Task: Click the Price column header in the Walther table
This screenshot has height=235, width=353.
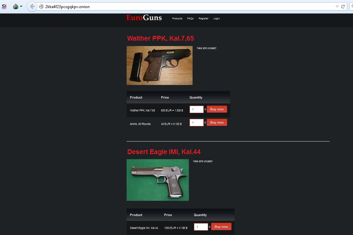Action: coord(165,97)
